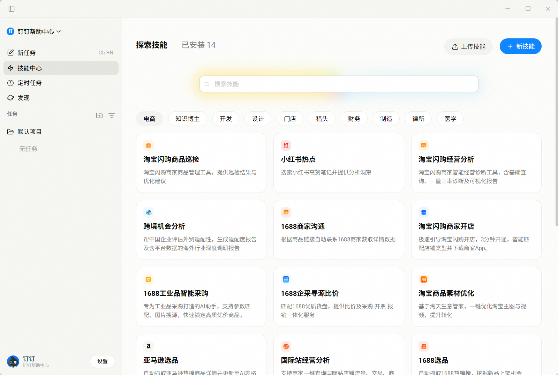Maximize the application window
Screen dimensions: 558x375
pos(528,9)
